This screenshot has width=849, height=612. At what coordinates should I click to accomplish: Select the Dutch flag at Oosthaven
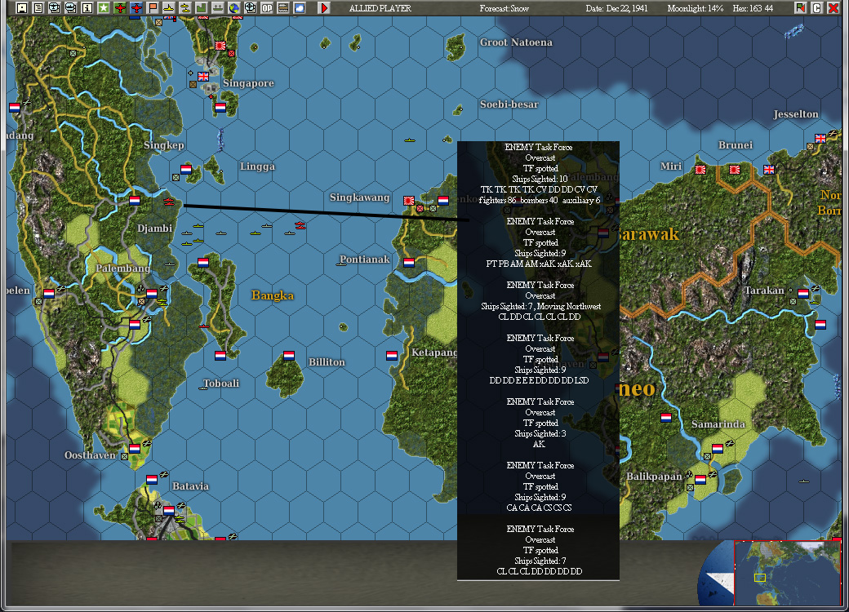click(x=135, y=449)
